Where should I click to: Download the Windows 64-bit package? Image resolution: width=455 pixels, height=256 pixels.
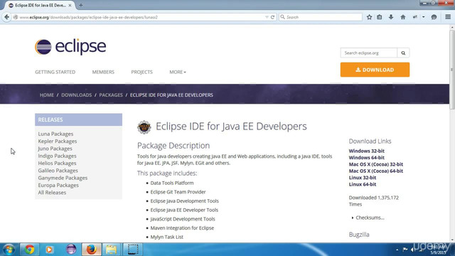click(x=367, y=158)
